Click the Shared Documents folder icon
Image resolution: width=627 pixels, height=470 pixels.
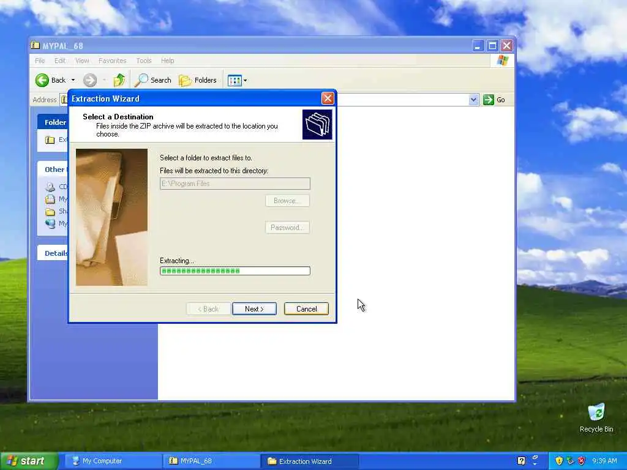coord(50,211)
